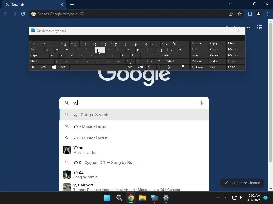Viewport: 273px width, 204px height.
Task: Open Chrome tab search dropdown arrow
Action: click(x=230, y=4)
